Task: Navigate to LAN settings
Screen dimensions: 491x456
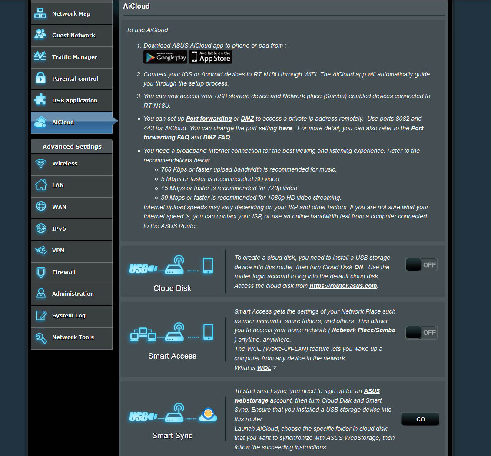Action: [x=72, y=185]
